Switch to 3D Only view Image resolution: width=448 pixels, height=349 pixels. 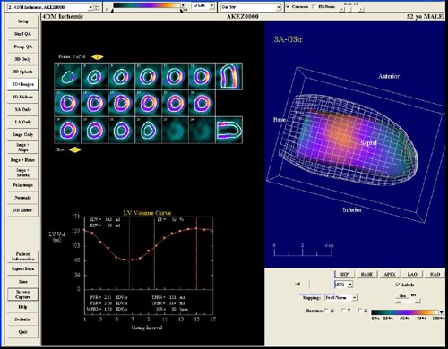[23, 59]
